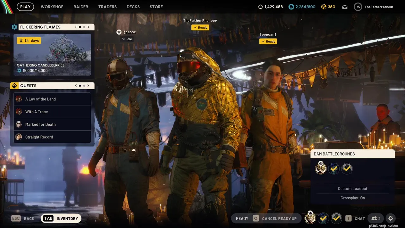Click jomose's Idle status badge
Image resolution: width=405 pixels, height=228 pixels.
click(x=127, y=39)
